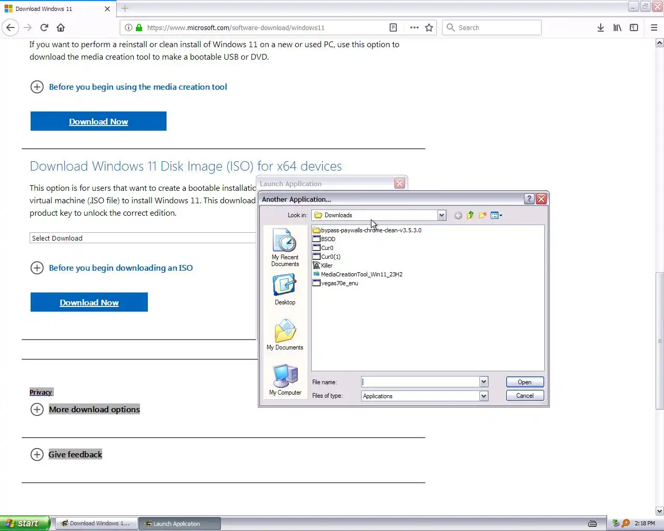Expand the Look in Downloads dropdown

point(441,215)
